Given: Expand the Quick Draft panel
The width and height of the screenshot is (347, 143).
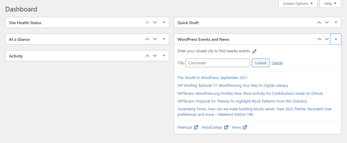Looking at the screenshot, I should (x=336, y=23).
